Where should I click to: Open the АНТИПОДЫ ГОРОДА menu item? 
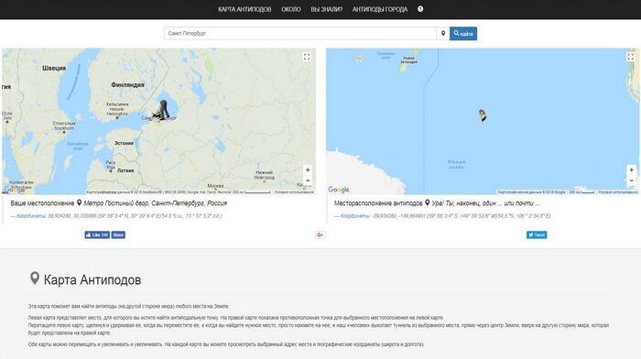point(380,9)
